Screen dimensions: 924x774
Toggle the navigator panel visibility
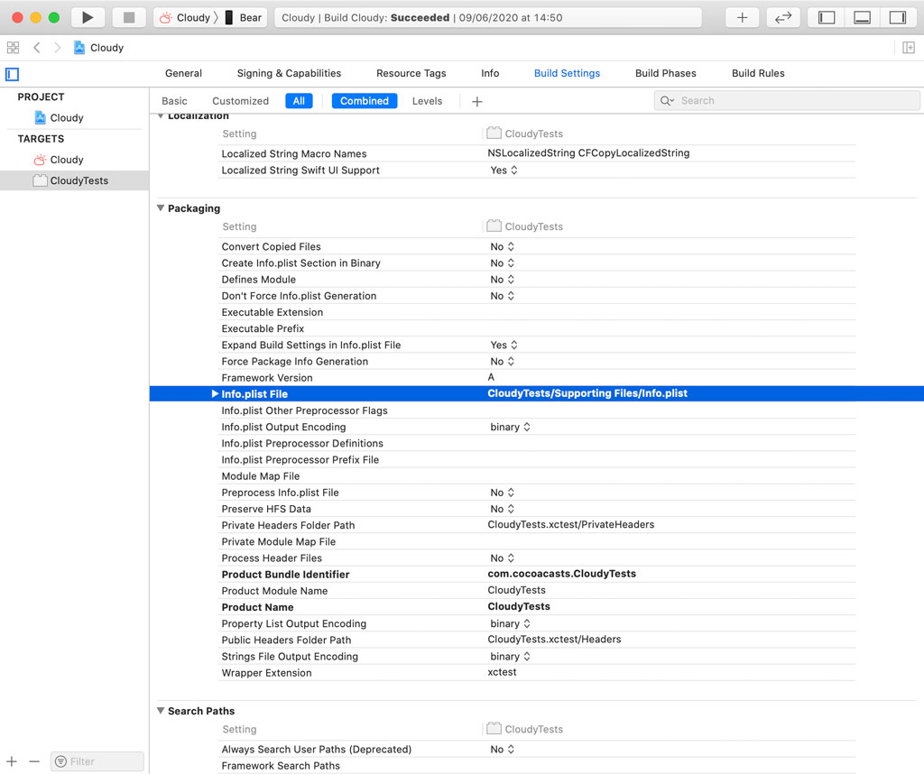coord(827,17)
